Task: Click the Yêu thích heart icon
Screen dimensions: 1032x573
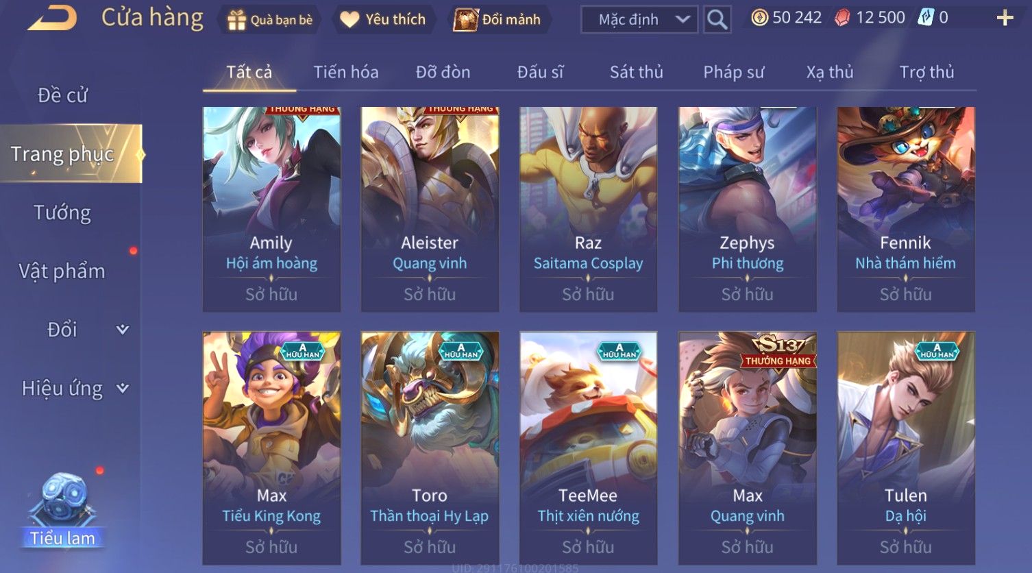Action: click(349, 20)
